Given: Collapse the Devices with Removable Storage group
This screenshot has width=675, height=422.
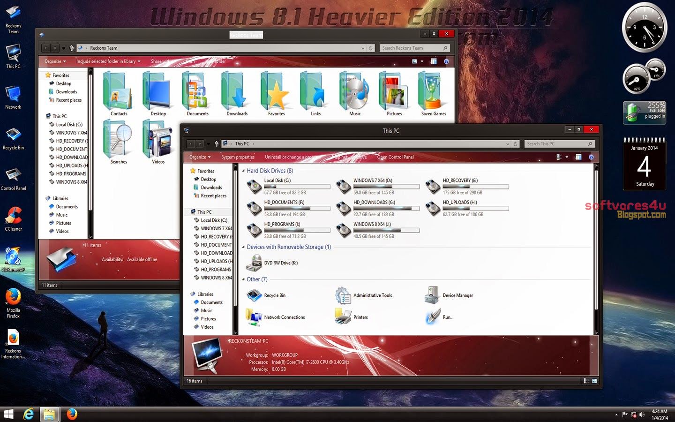Looking at the screenshot, I should [x=243, y=247].
